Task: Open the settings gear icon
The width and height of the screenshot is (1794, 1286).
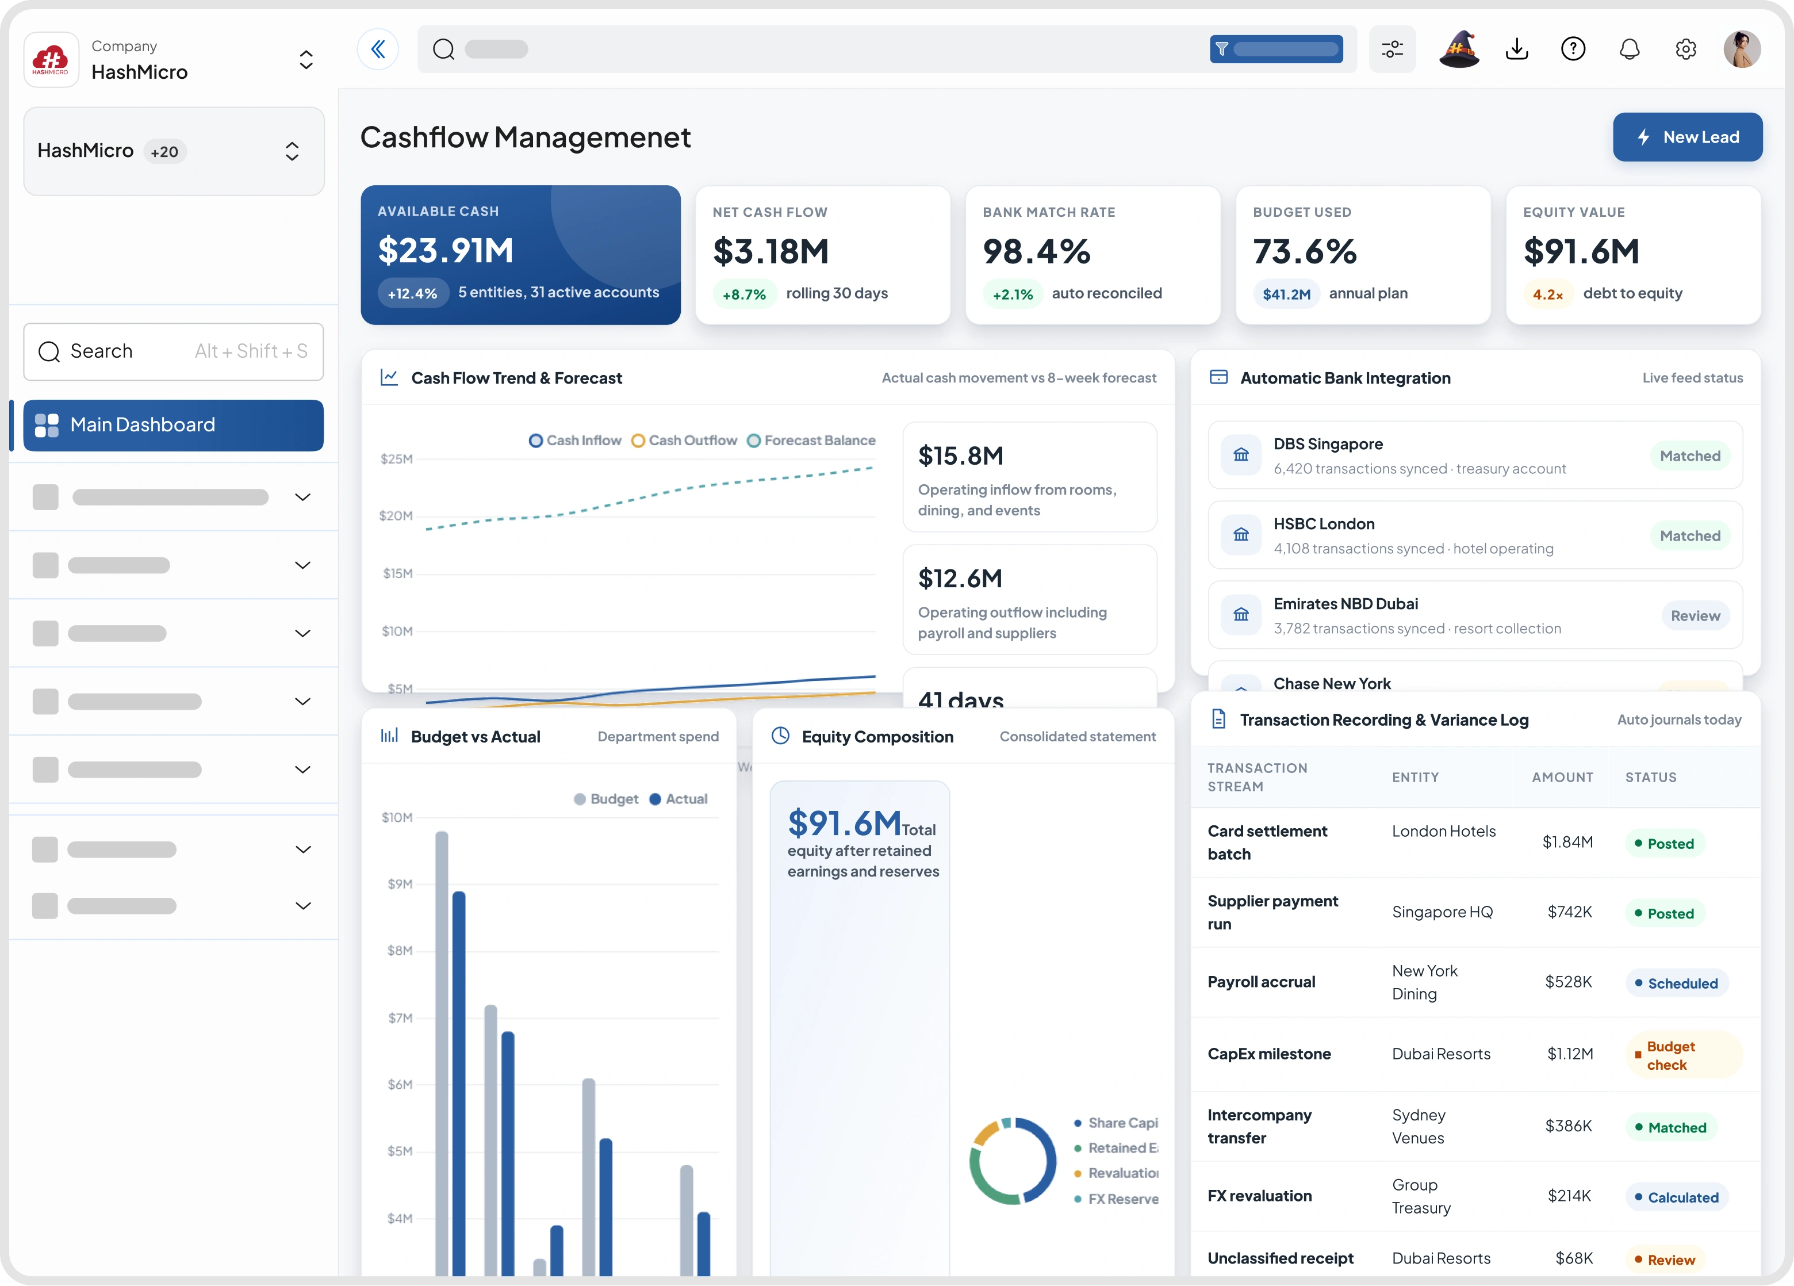Action: [x=1686, y=49]
